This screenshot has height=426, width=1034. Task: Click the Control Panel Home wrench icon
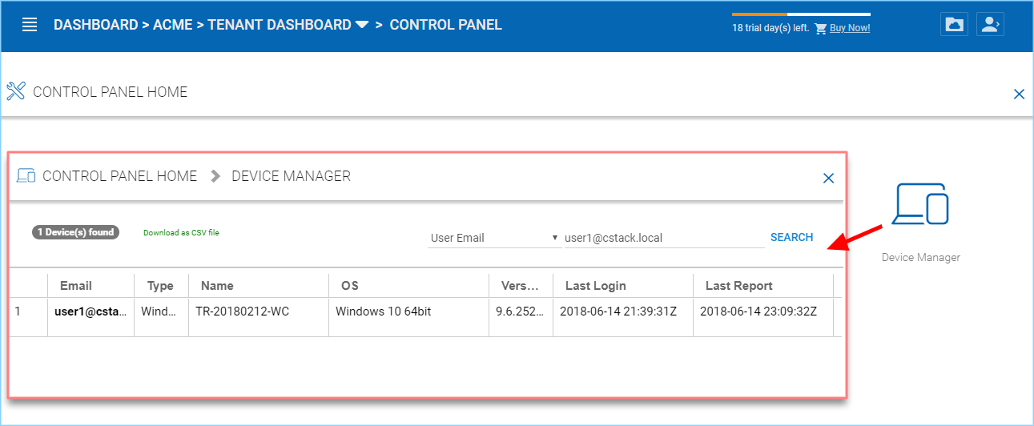(x=16, y=91)
